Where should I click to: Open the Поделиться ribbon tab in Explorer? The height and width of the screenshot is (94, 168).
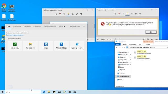tap(133, 44)
